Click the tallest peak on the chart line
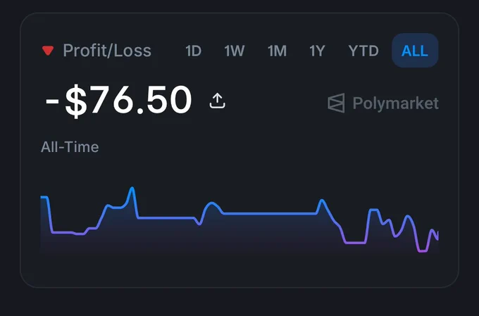 132,189
